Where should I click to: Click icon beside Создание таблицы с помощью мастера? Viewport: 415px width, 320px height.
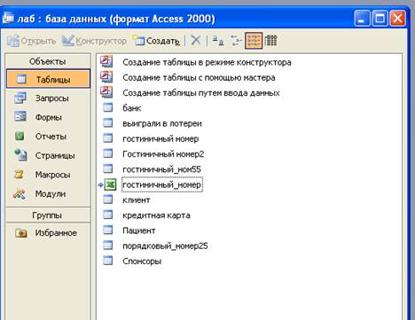(106, 77)
